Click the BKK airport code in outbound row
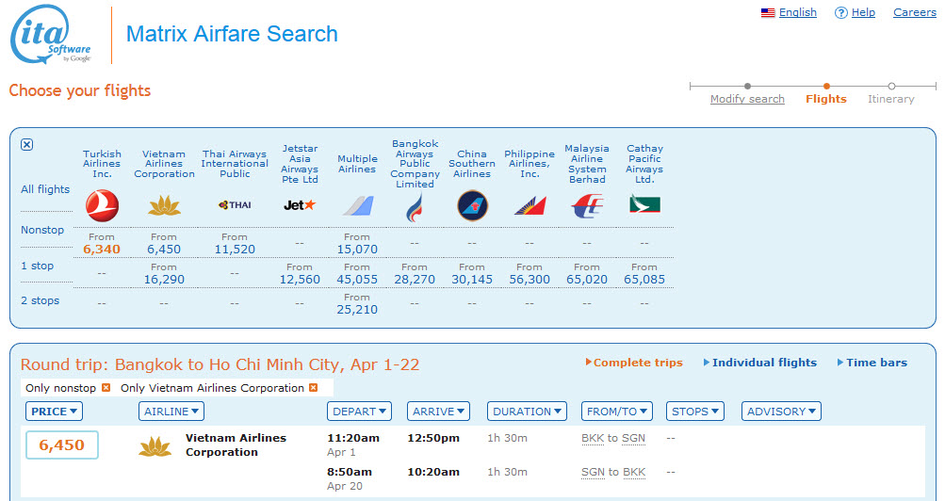This screenshot has width=945, height=501. [593, 439]
